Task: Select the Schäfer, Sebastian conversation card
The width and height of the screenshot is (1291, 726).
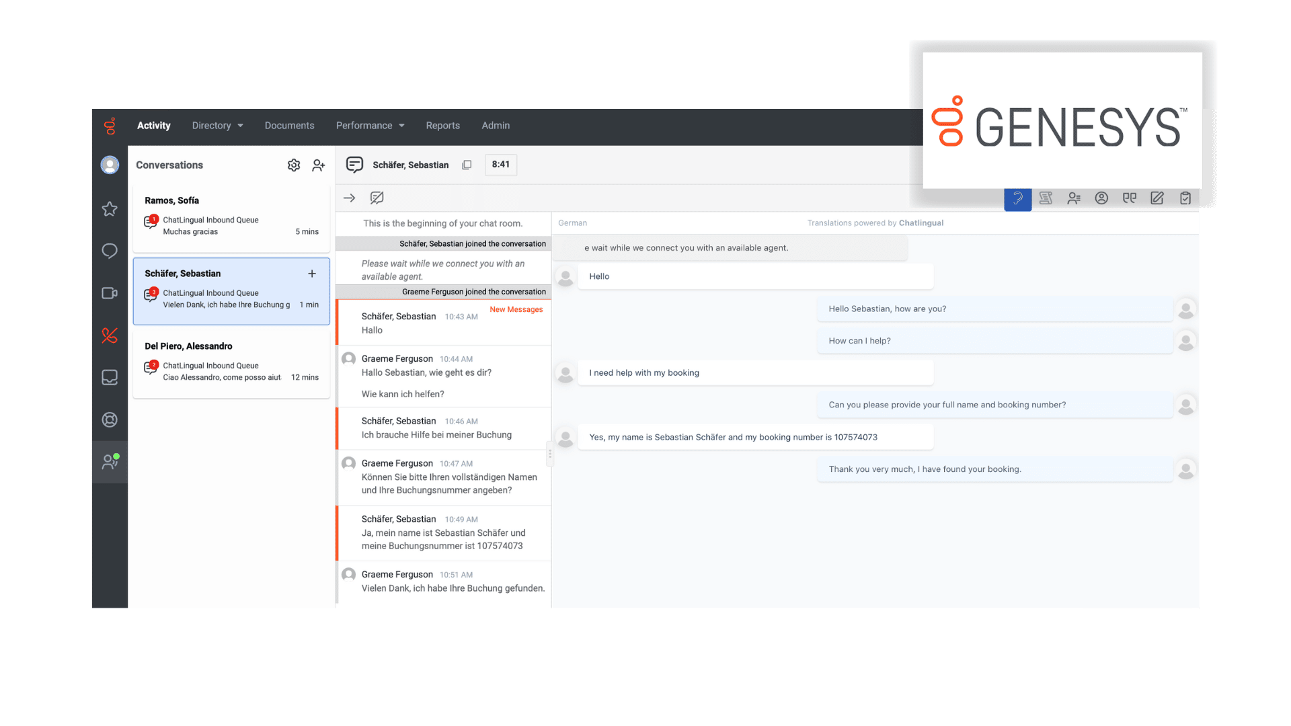Action: tap(231, 291)
